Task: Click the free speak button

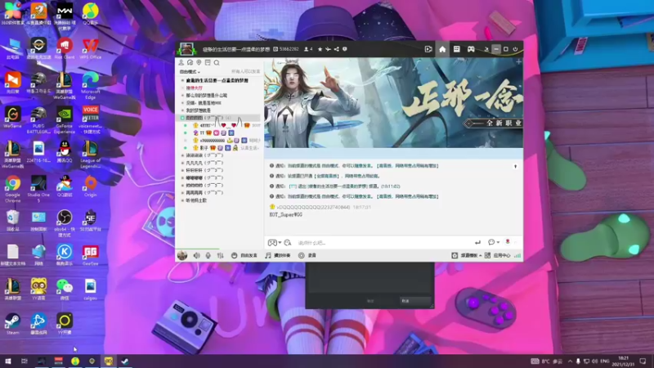Action: coord(244,255)
